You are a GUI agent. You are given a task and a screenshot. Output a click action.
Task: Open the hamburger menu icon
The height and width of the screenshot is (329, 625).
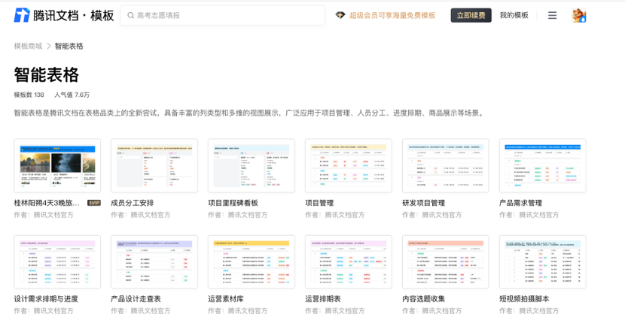pos(552,15)
